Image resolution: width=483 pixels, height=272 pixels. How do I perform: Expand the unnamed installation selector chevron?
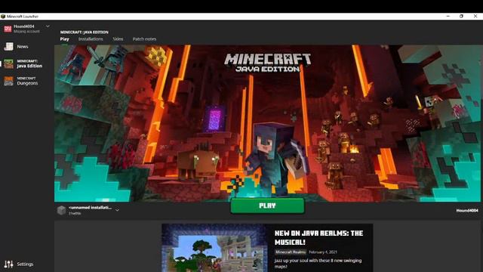tap(118, 210)
